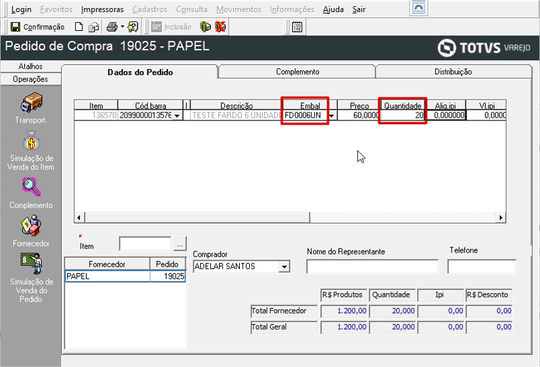Click the Pedido cell 19025
The width and height of the screenshot is (540, 367).
[x=167, y=277]
